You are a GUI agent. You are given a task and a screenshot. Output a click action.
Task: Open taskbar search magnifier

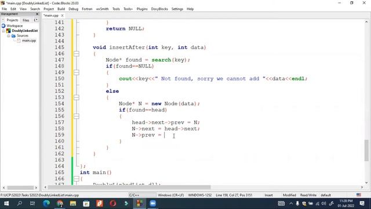click(x=19, y=203)
